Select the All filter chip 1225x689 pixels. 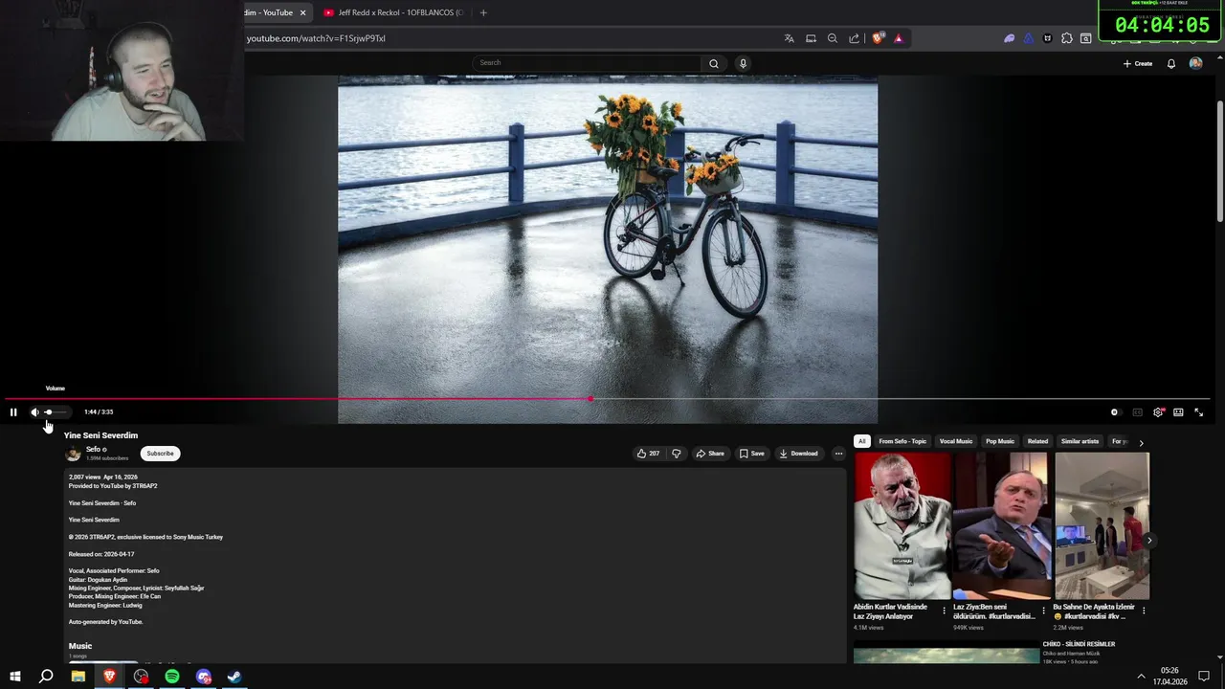[861, 441]
